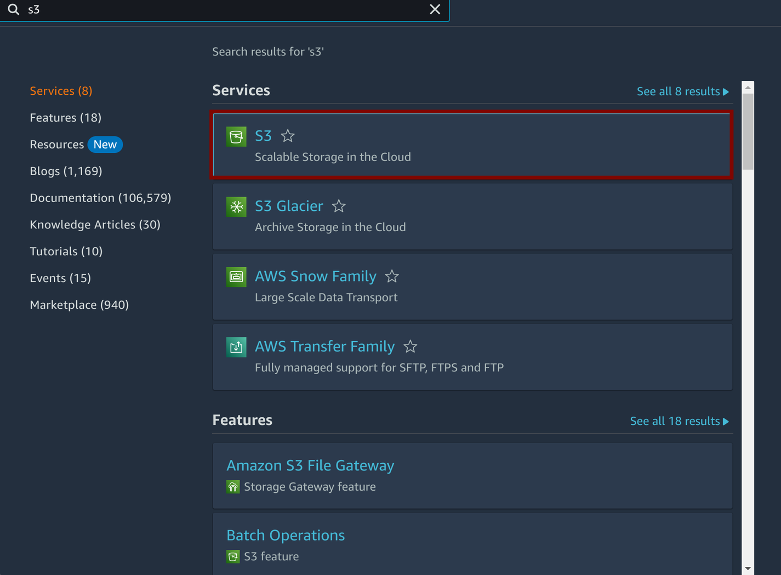Open the S3 service page

[264, 136]
